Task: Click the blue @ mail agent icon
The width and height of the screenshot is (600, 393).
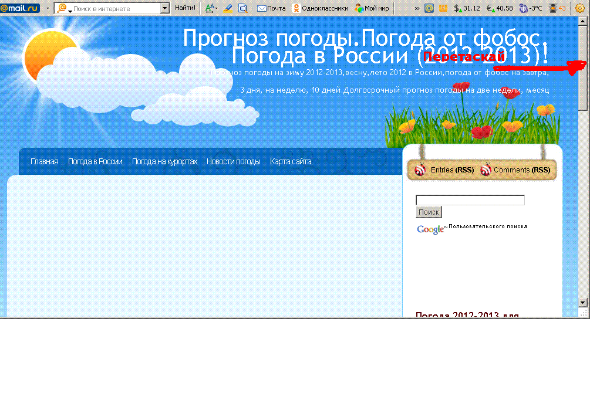Action: tap(429, 8)
